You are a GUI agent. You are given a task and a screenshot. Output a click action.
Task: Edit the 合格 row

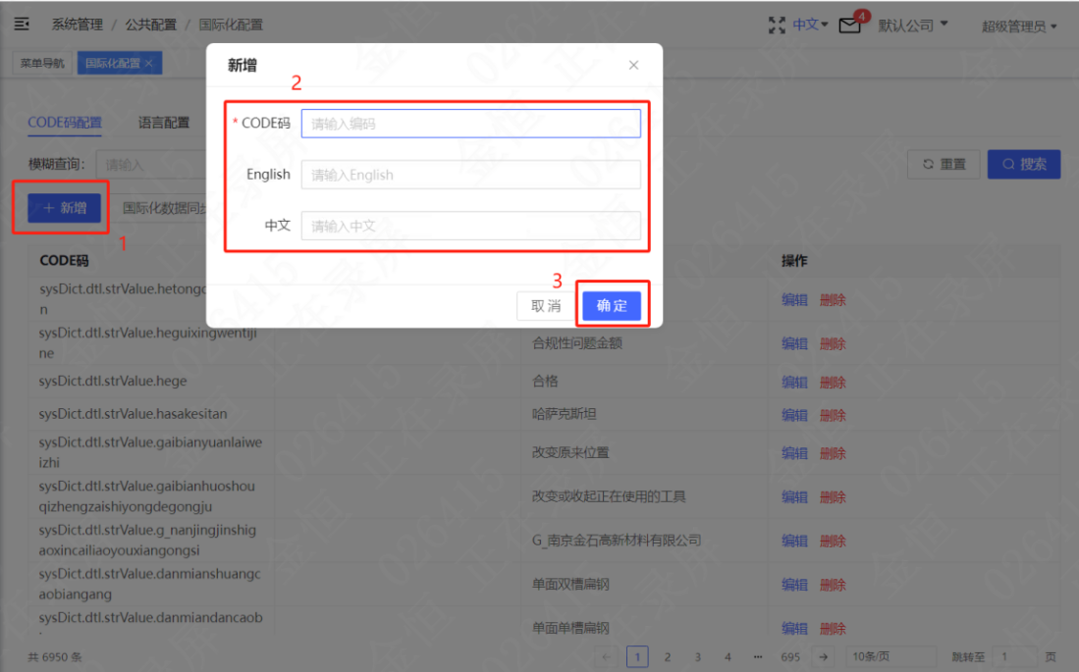click(x=794, y=382)
